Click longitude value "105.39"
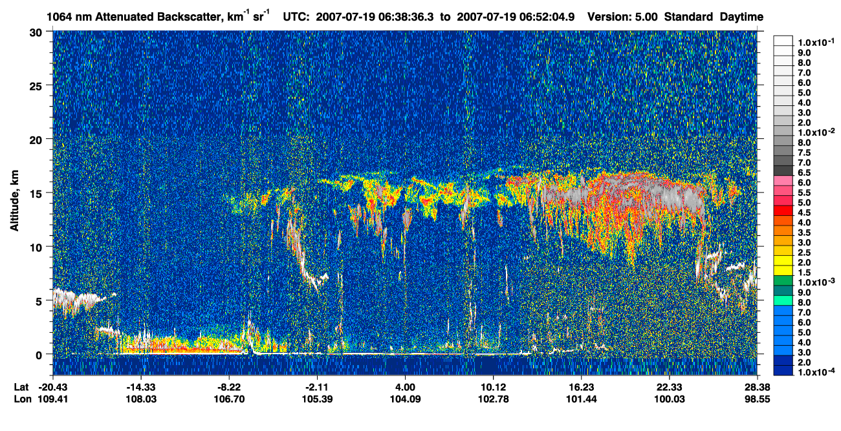Image resolution: width=841 pixels, height=431 pixels. pyautogui.click(x=317, y=399)
